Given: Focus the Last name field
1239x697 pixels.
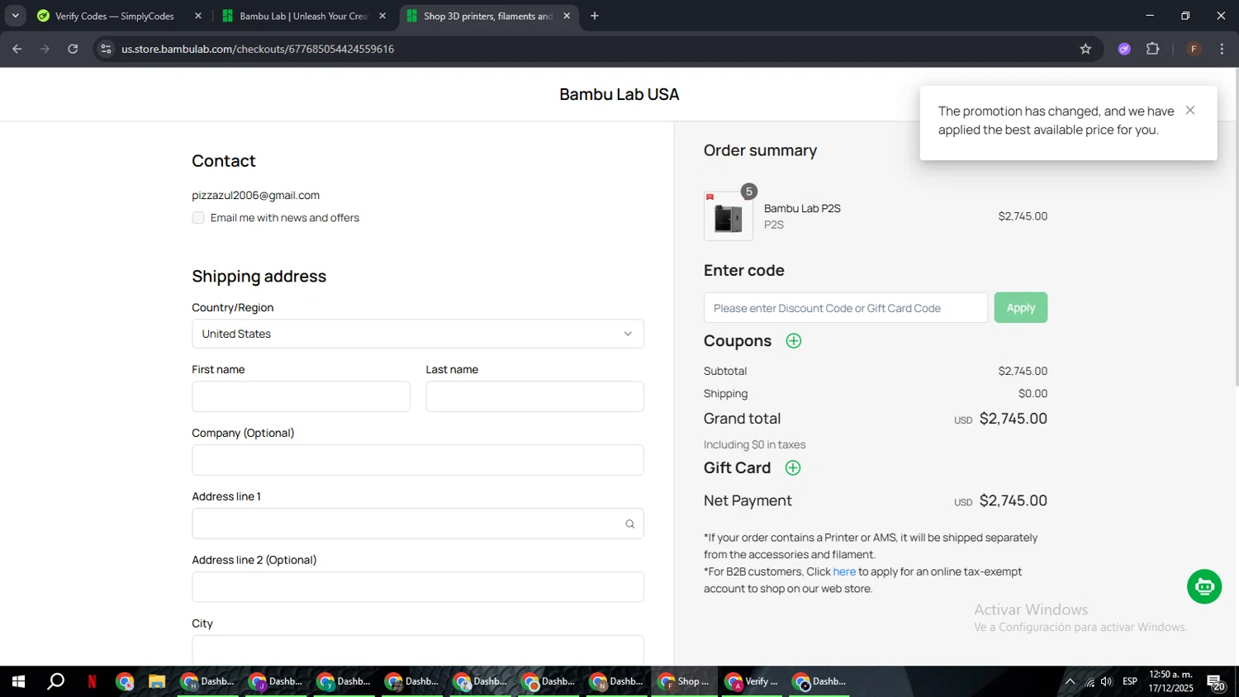Looking at the screenshot, I should (535, 396).
